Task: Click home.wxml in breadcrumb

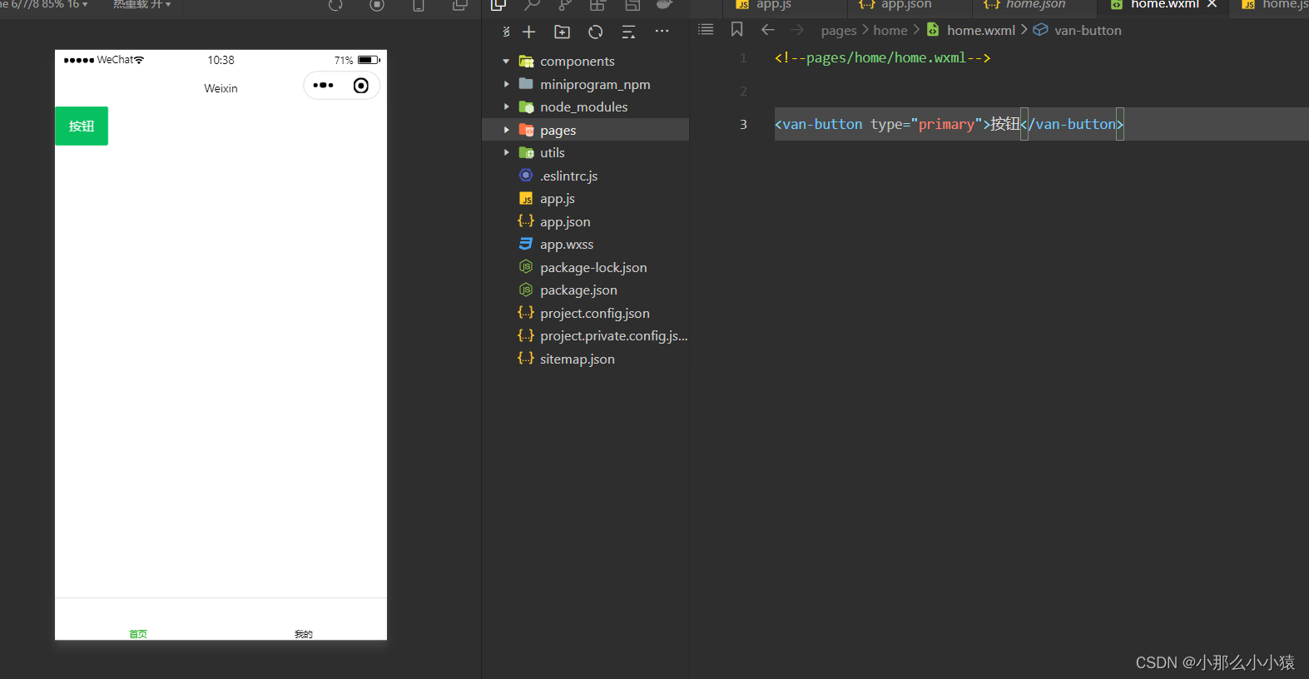Action: tap(980, 31)
